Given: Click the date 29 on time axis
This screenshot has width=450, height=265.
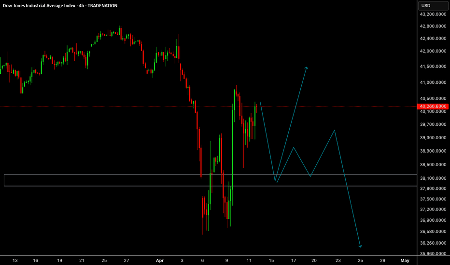Looking at the screenshot, I should point(382,260).
